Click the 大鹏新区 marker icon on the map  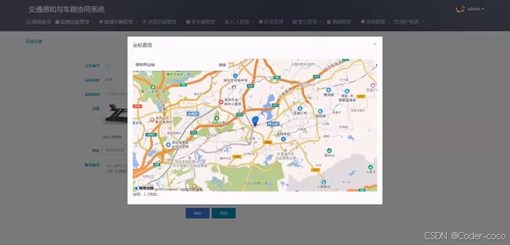[x=323, y=182]
